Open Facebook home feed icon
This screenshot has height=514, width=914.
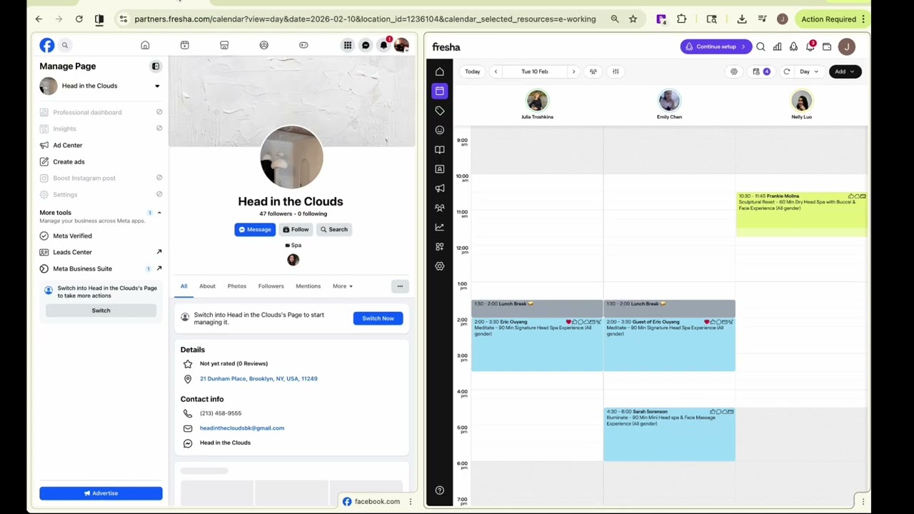point(145,46)
